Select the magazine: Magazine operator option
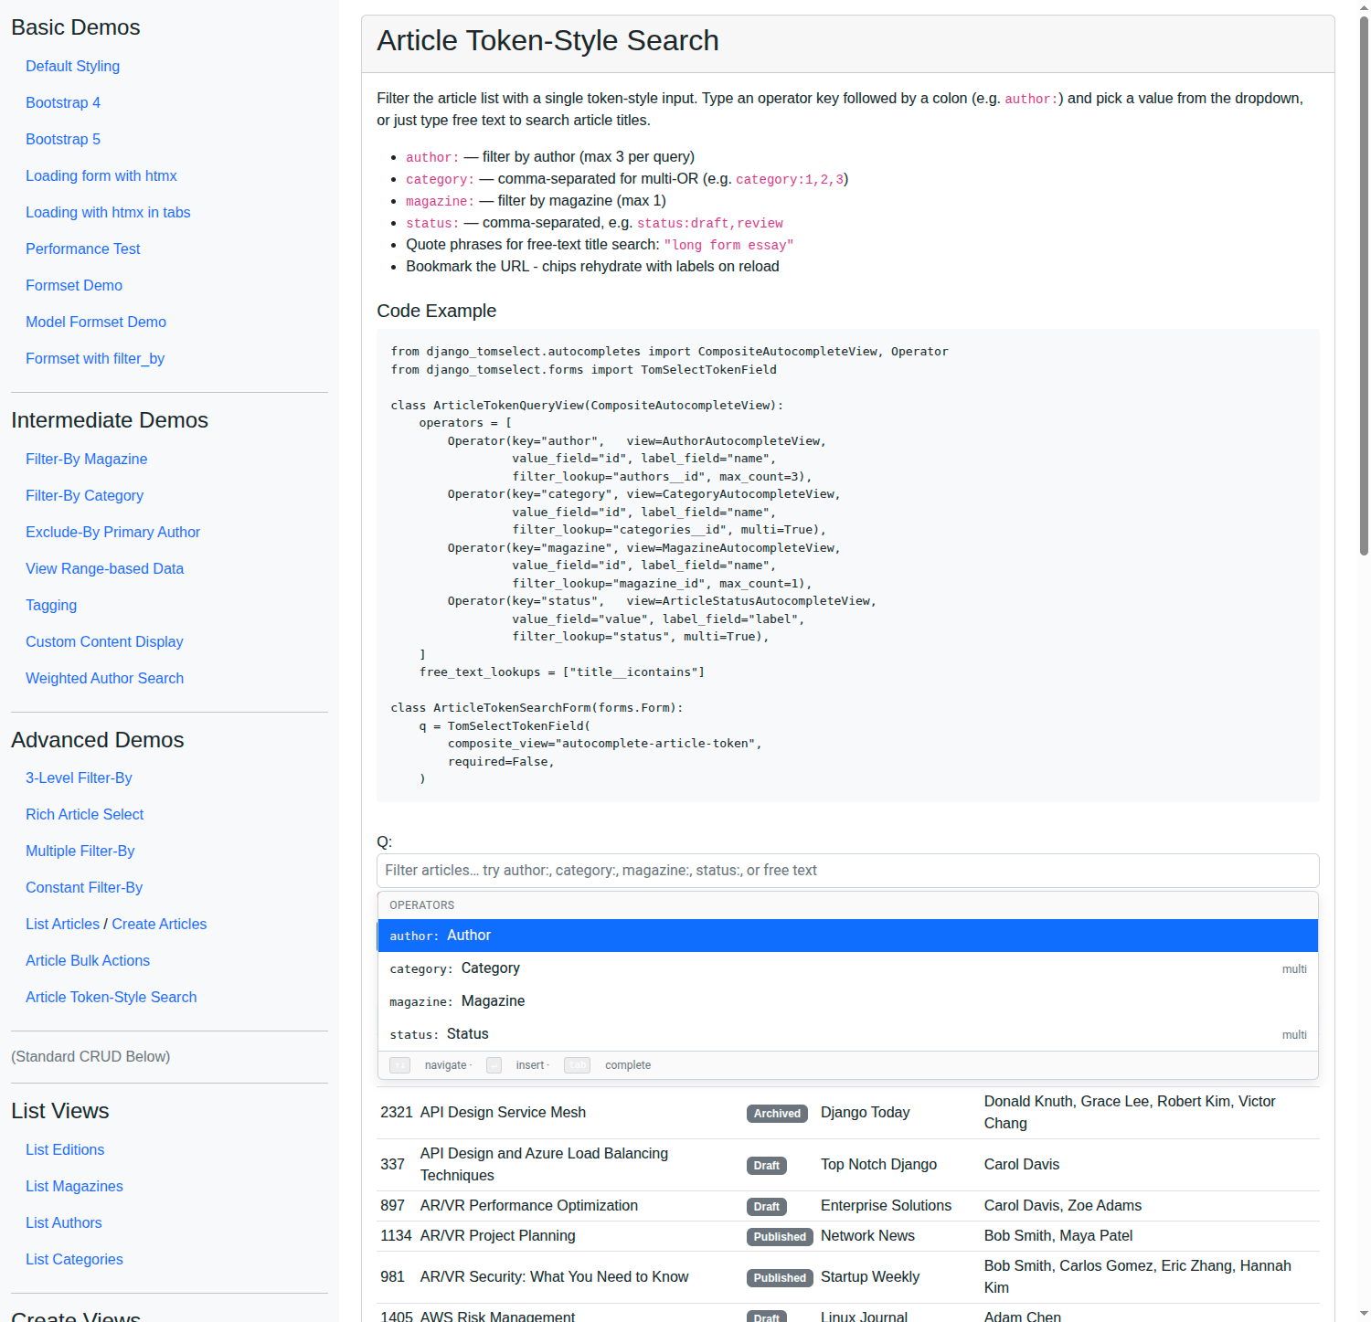The width and height of the screenshot is (1371, 1322). tap(847, 1001)
